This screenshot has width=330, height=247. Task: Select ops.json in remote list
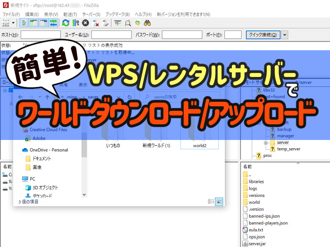(254, 237)
